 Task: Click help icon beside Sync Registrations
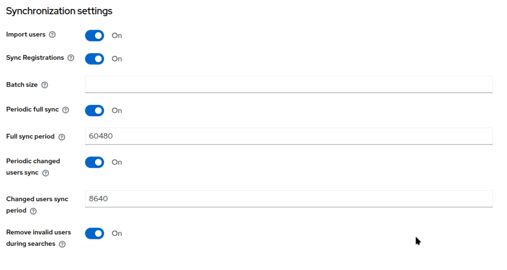click(x=71, y=58)
